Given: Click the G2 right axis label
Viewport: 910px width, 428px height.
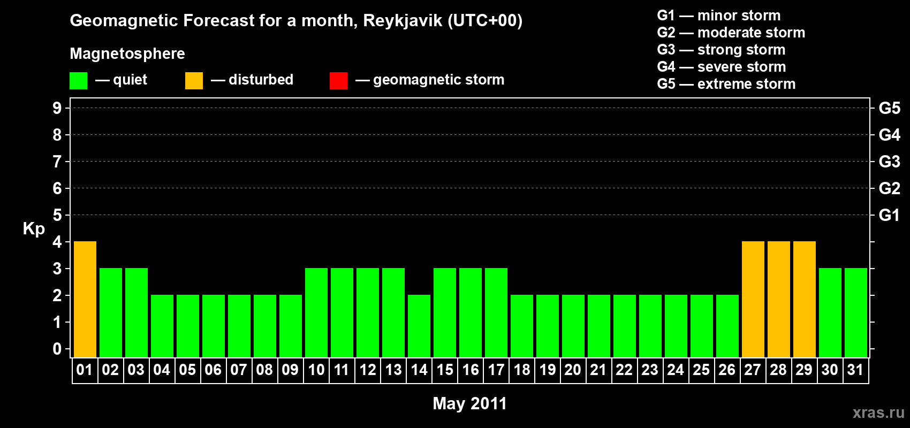Looking at the screenshot, I should pos(890,188).
